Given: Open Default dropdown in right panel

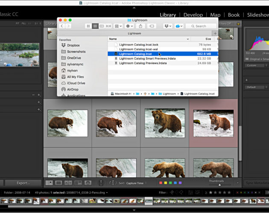Looking at the screenshot, I should [x=257, y=87].
